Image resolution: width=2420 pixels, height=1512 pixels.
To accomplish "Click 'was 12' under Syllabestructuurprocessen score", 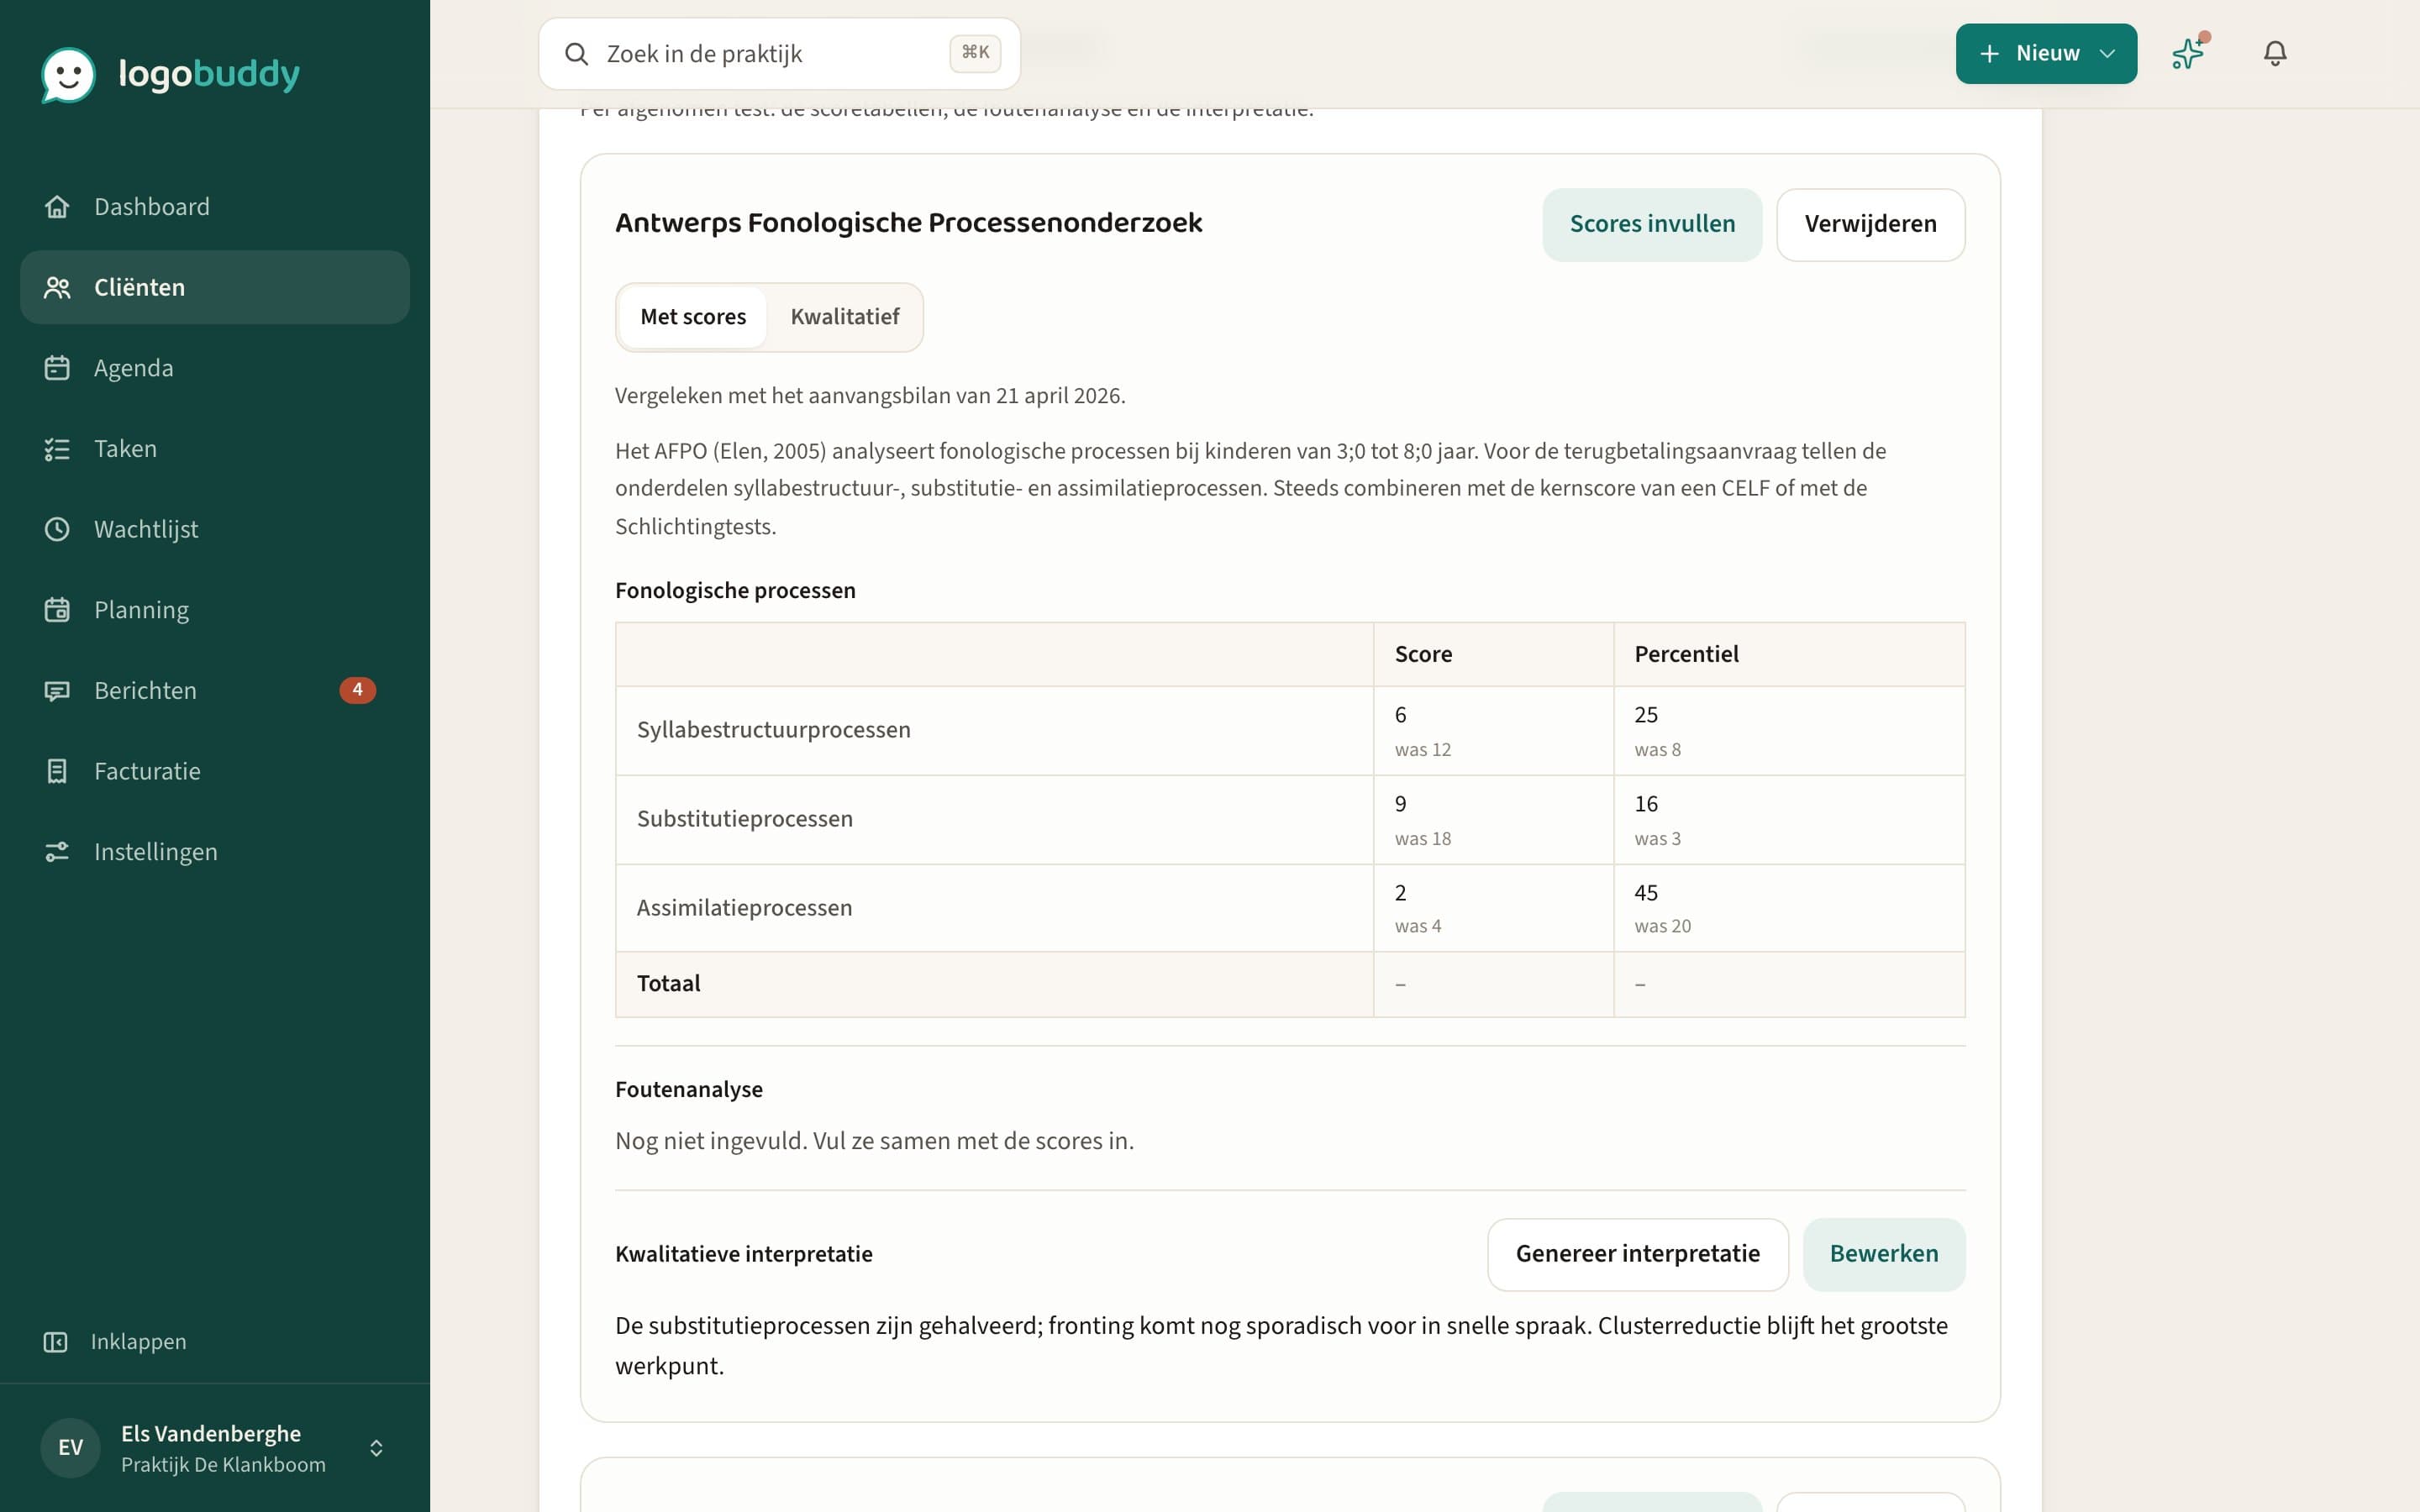I will [1422, 750].
